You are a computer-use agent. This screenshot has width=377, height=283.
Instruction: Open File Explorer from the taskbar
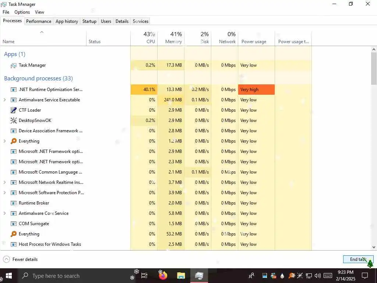coord(181,276)
